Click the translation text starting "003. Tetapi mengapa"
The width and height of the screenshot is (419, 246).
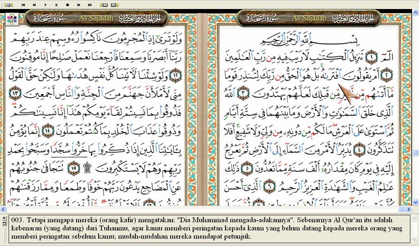(x=209, y=228)
